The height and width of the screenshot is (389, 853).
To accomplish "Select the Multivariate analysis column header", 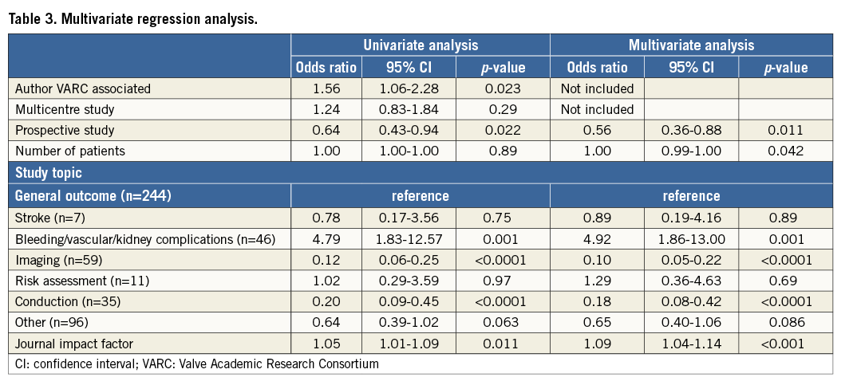I will 691,46.
